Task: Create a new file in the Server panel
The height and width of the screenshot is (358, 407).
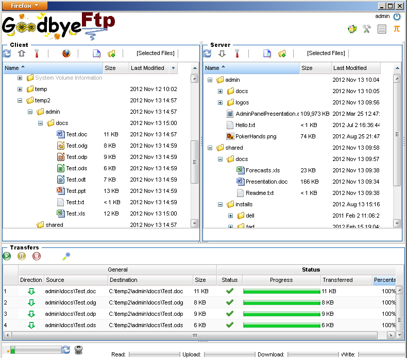Action: [x=267, y=53]
